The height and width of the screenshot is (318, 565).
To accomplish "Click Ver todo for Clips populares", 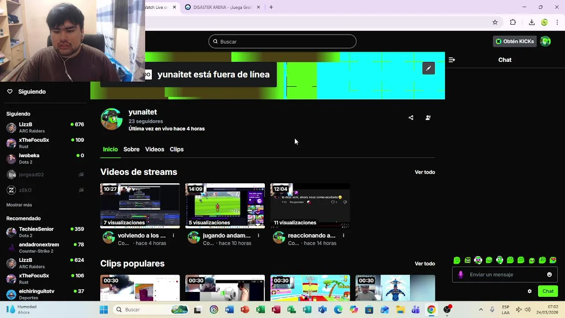I will [425, 264].
